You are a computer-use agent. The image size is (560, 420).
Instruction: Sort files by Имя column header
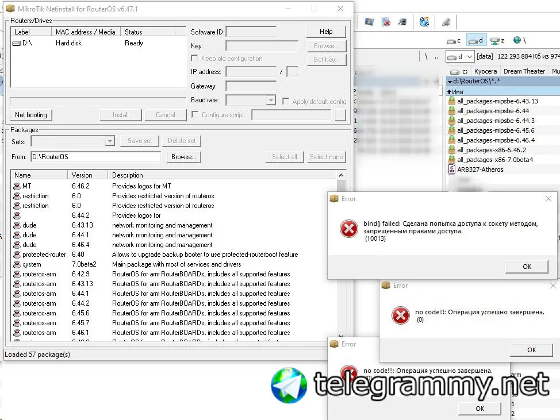coord(503,92)
